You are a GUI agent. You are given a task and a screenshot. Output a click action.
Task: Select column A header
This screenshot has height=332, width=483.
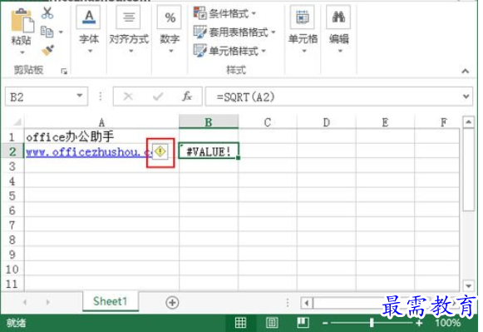101,122
